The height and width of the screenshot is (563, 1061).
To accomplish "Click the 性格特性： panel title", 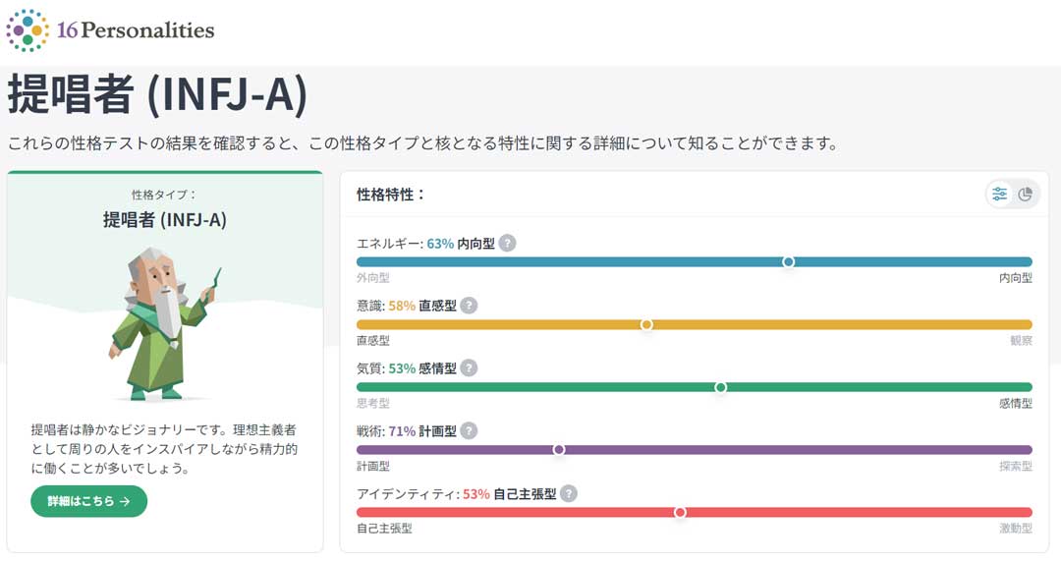I will point(391,195).
